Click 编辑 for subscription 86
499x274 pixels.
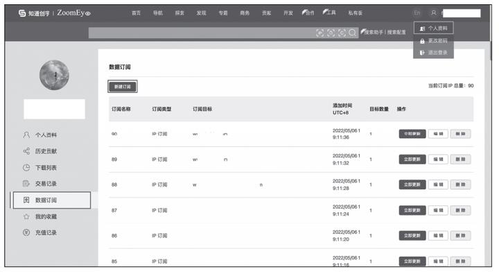(438, 236)
